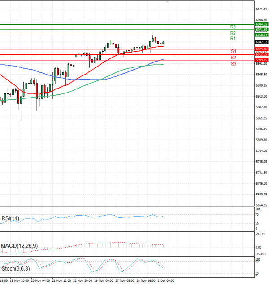This screenshot has height=284, width=269.
Task: Select the S1 support label
Action: (234, 52)
